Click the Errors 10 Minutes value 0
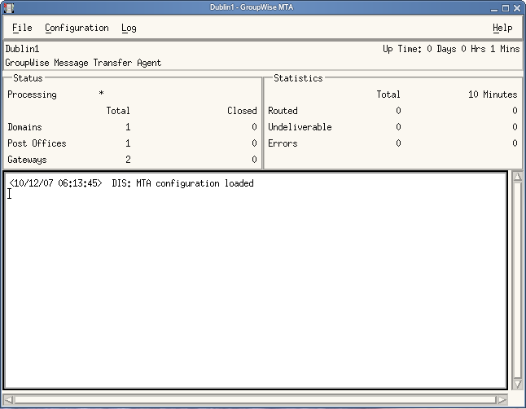The height and width of the screenshot is (409, 526). (515, 143)
